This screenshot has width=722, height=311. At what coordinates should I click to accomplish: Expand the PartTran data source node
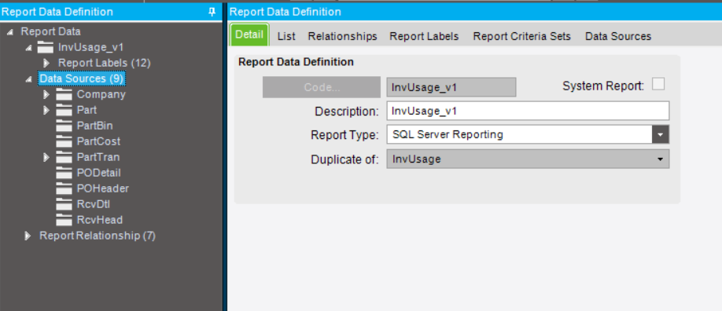point(46,157)
